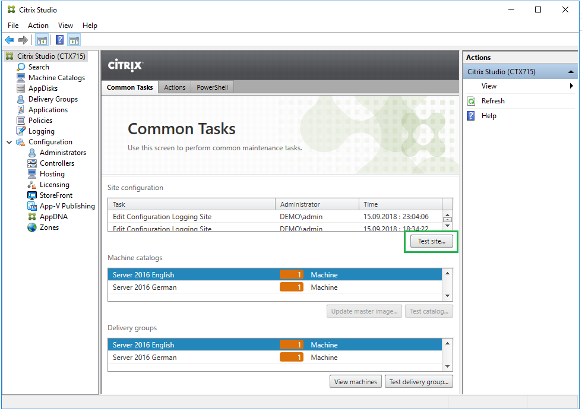Click the Test site button
This screenshot has height=411, width=582.
431,241
